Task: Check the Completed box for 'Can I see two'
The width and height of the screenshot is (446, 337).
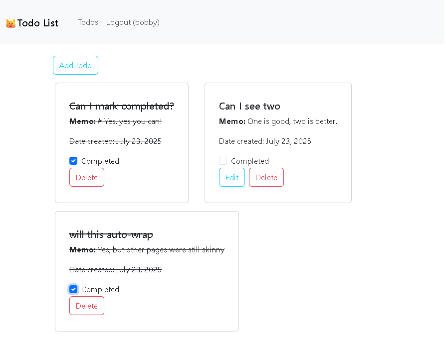Action: pyautogui.click(x=223, y=161)
